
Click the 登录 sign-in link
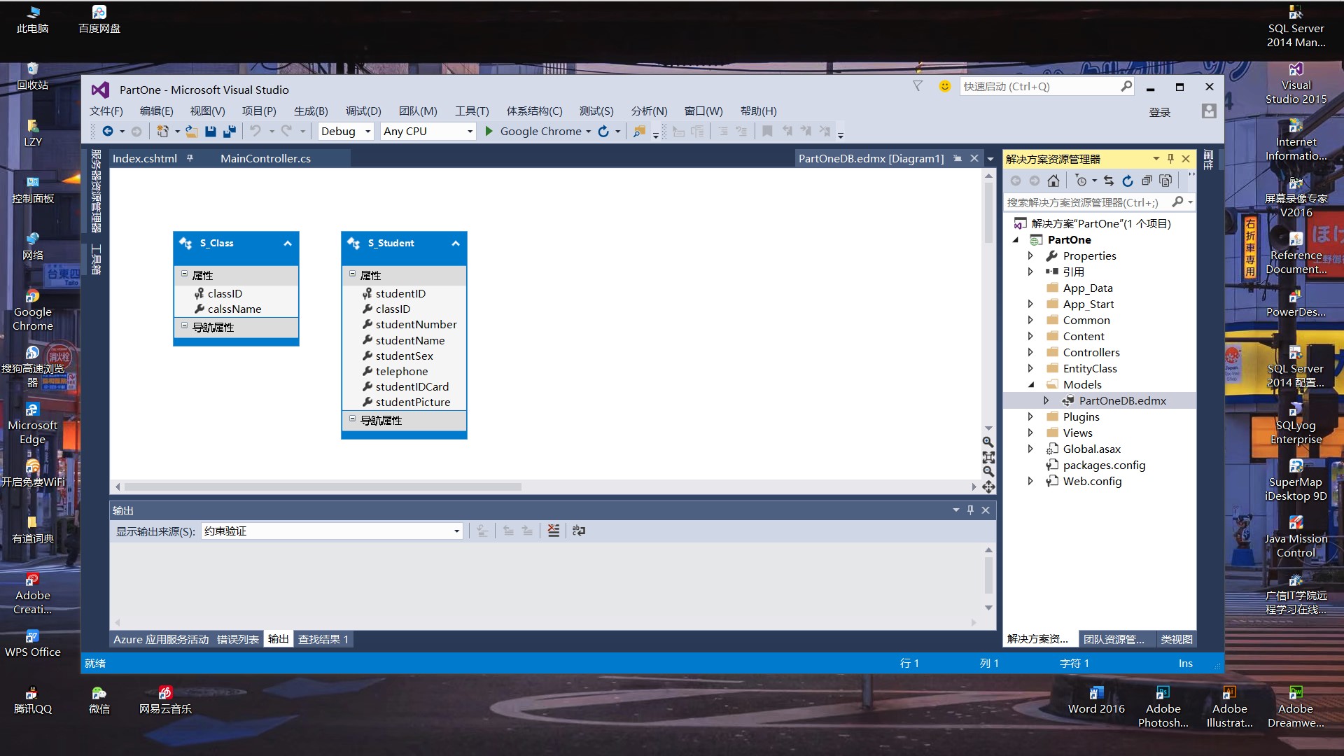coord(1160,111)
